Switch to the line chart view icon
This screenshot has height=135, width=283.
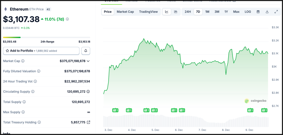[167, 12]
